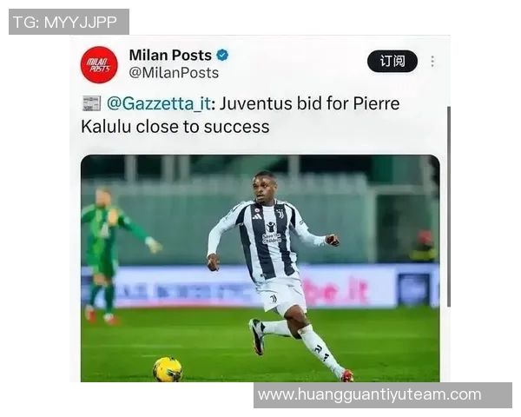The image size is (521, 417).
Task: Click the yellow football in the photo
Action: pos(168,369)
